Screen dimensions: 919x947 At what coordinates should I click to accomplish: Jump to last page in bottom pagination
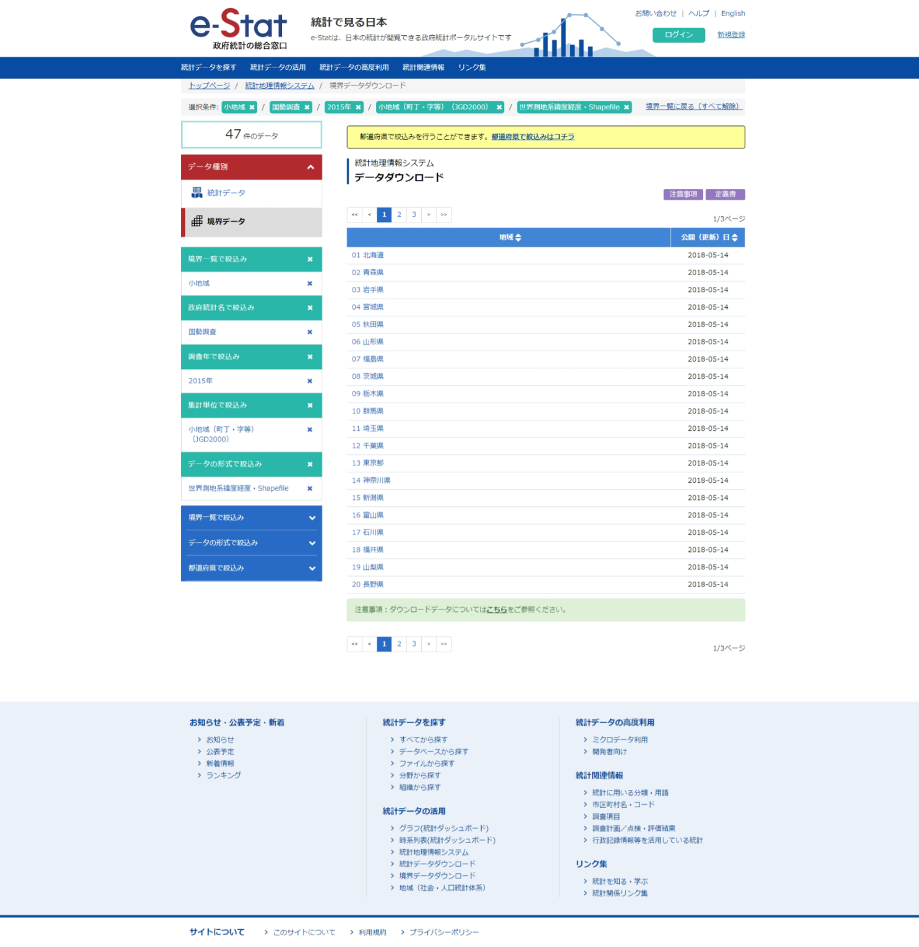pos(444,644)
